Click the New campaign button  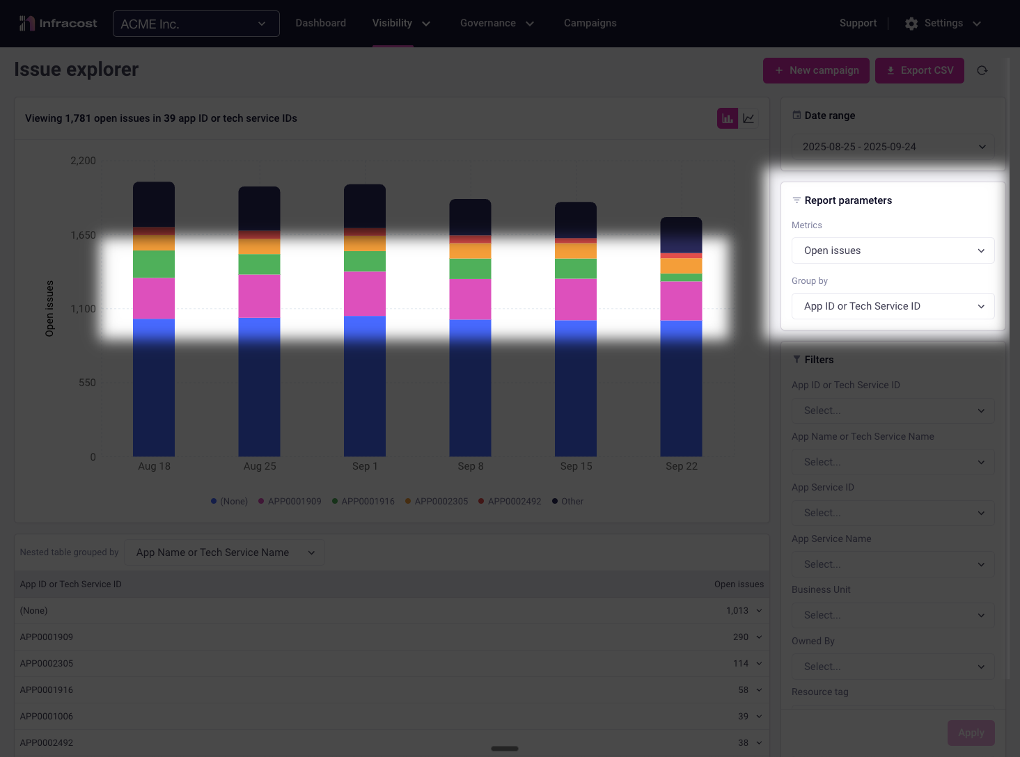pyautogui.click(x=816, y=70)
